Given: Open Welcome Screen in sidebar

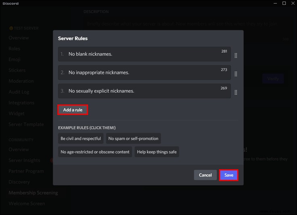Looking at the screenshot, I should coord(27,204).
